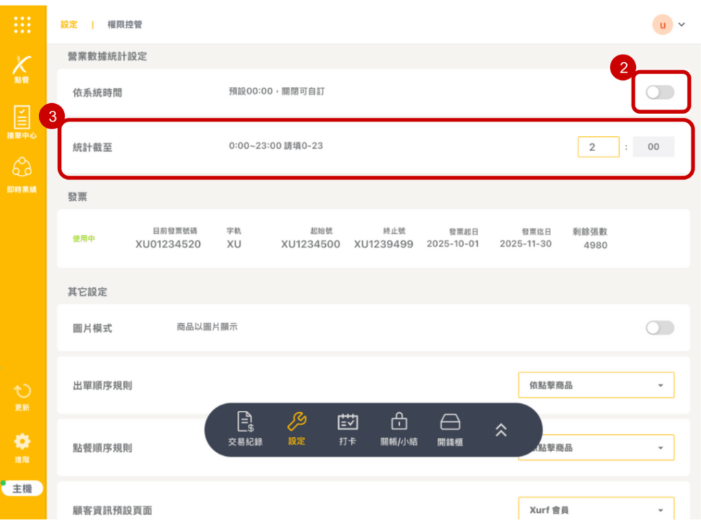Click the 統計截至 hour input field
The height and width of the screenshot is (525, 701).
[x=598, y=147]
